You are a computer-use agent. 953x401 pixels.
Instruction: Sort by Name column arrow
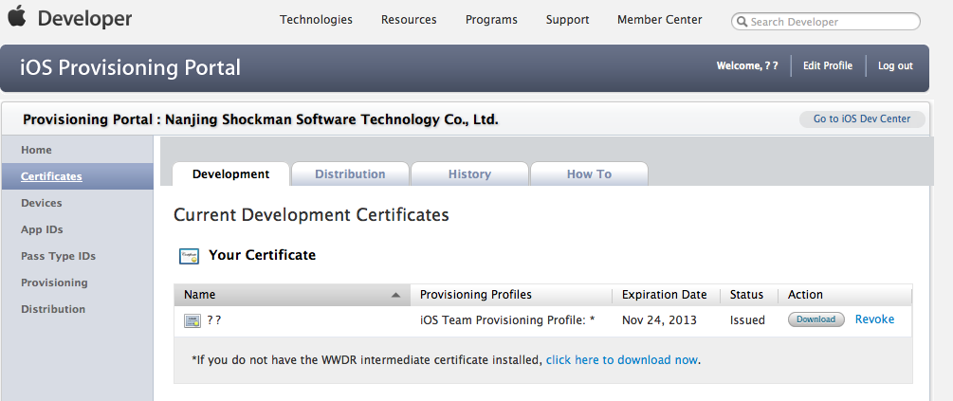pos(395,295)
